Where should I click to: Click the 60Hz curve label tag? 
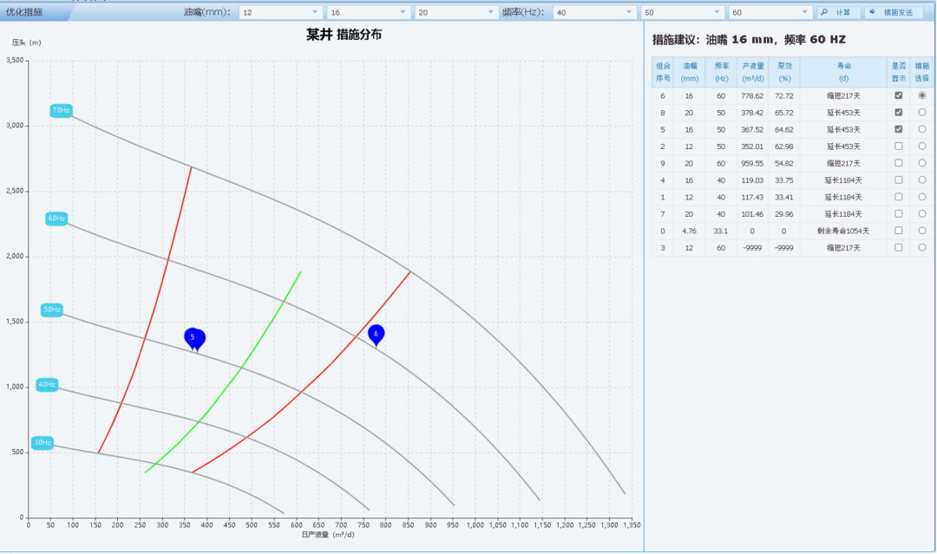point(56,218)
